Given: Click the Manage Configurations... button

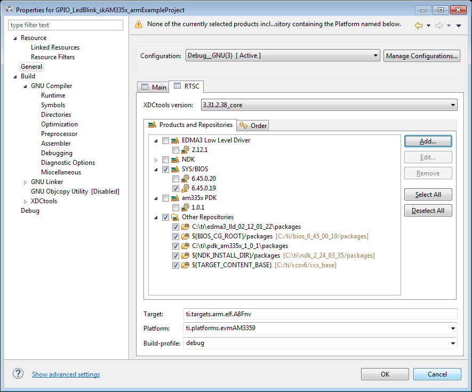Looking at the screenshot, I should point(422,55).
